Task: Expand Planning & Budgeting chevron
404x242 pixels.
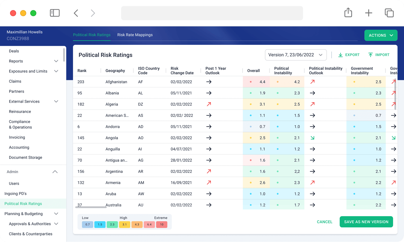Action: pyautogui.click(x=56, y=214)
